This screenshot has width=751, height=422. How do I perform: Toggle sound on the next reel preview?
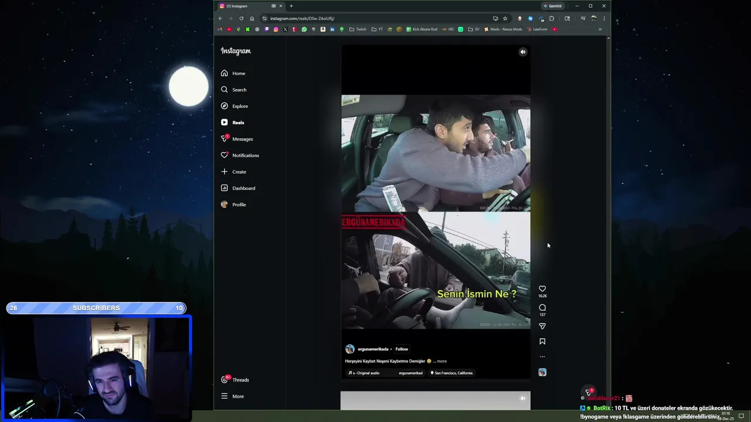[x=523, y=399]
